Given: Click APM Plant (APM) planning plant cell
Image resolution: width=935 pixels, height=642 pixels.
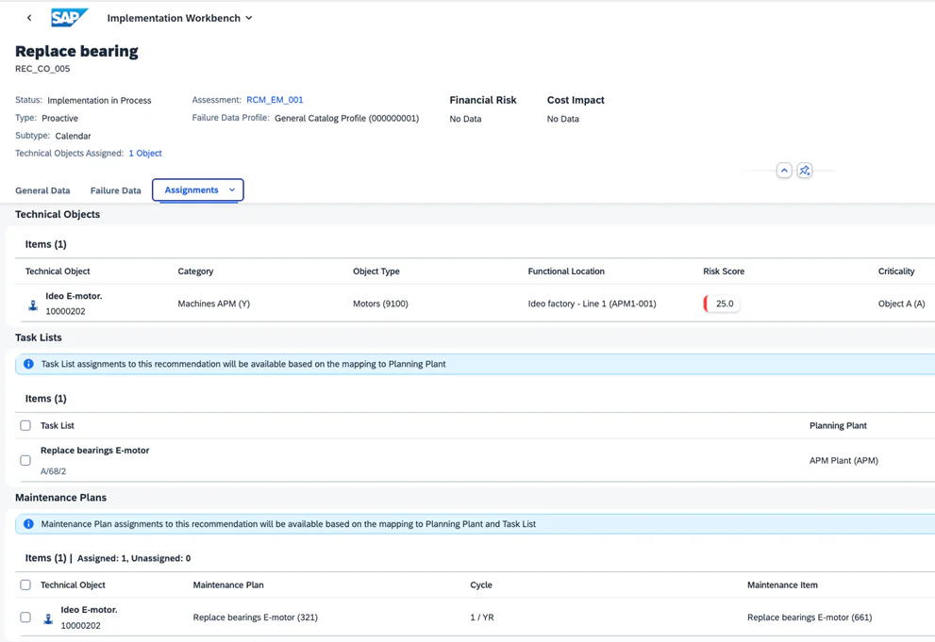Looking at the screenshot, I should click(843, 460).
